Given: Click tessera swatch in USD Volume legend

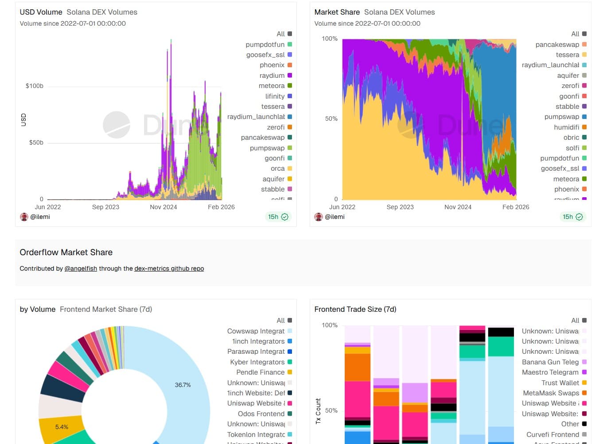Looking at the screenshot, I should pos(290,107).
